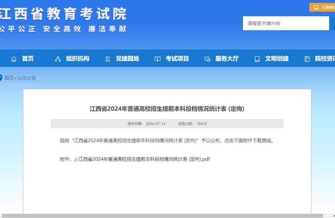335x218 pixels.
Task: Download the 投档情况统计表 (定向) PDF attachment
Action: pos(144,159)
